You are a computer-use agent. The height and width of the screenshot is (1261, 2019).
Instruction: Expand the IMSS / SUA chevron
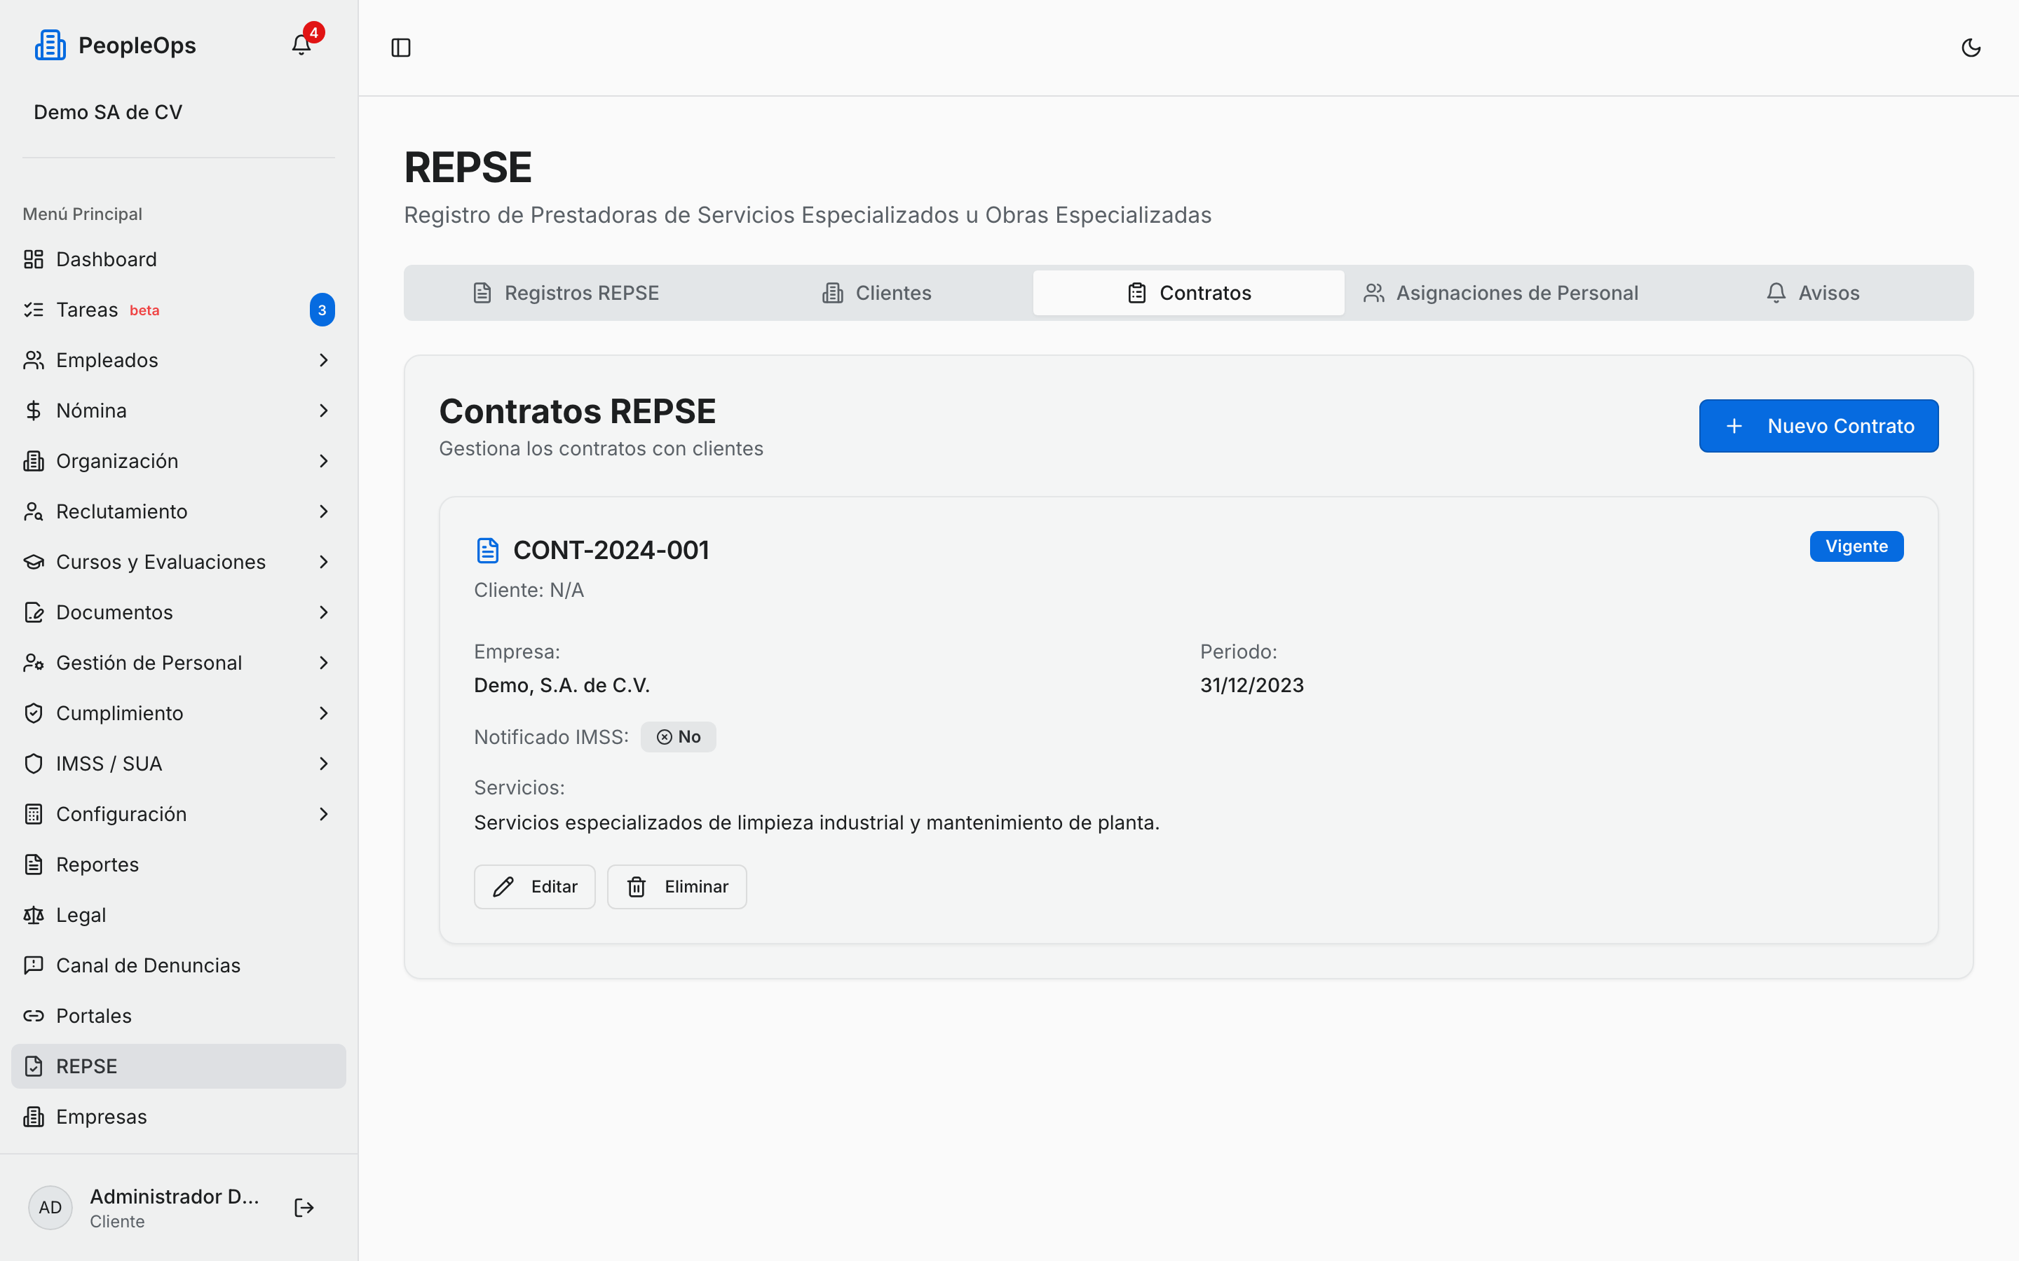[324, 764]
